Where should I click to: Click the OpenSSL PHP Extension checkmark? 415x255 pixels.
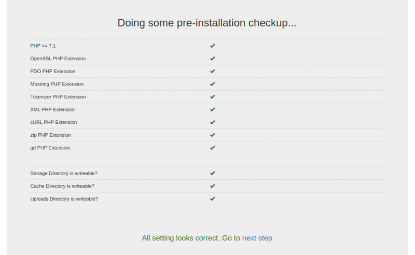coord(213,59)
